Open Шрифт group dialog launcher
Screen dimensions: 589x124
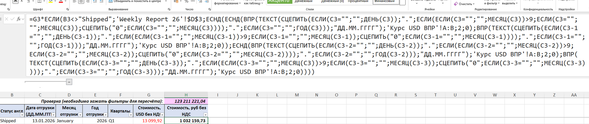68,9
